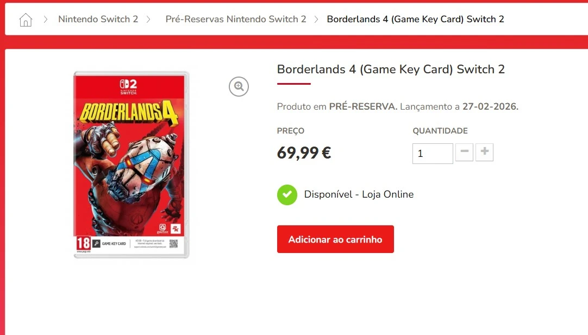Open the Pré-Reservas Nintendo Switch 2 link
588x335 pixels.
coord(236,19)
